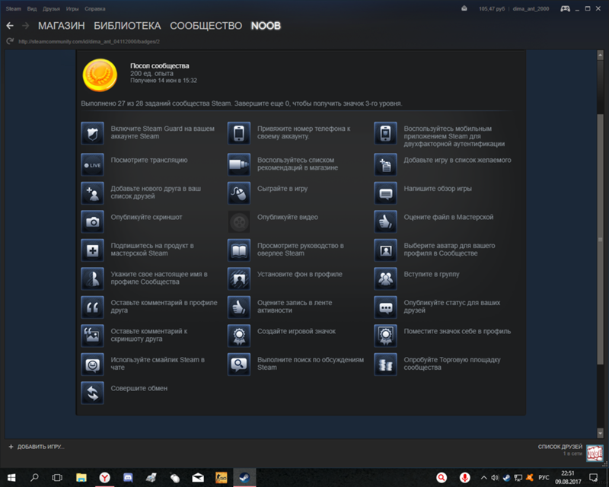609x487 pixels.
Task: Click the camera icon for publishing screenshot
Action: point(92,221)
